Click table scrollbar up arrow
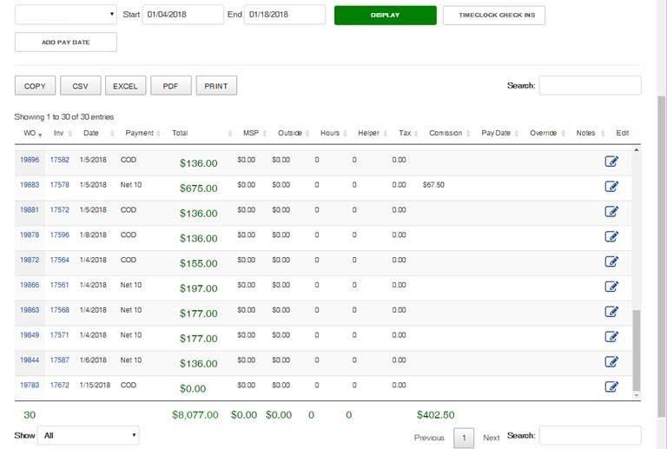Viewport: 667px width, 449px height. pos(637,149)
